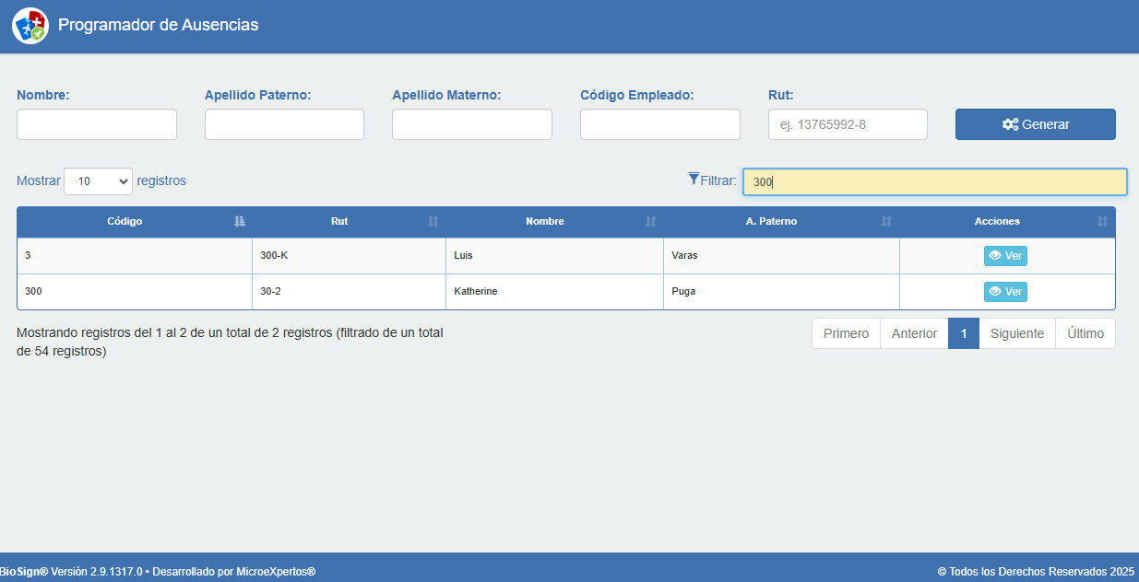Sort table by Rut column arrows

433,221
